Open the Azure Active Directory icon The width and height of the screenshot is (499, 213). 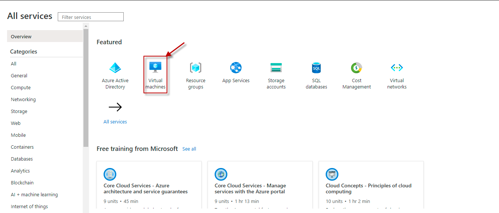coord(115,68)
